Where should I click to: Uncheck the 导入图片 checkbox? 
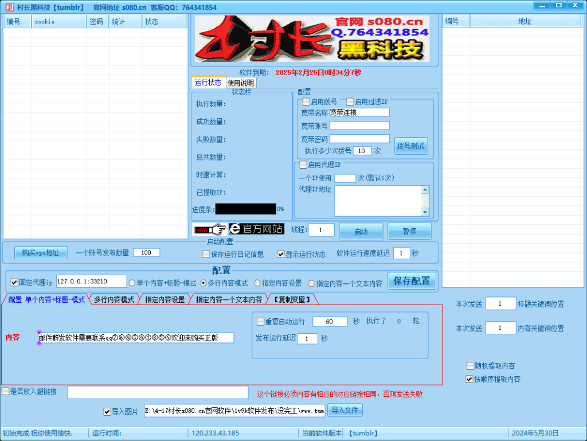tap(107, 412)
